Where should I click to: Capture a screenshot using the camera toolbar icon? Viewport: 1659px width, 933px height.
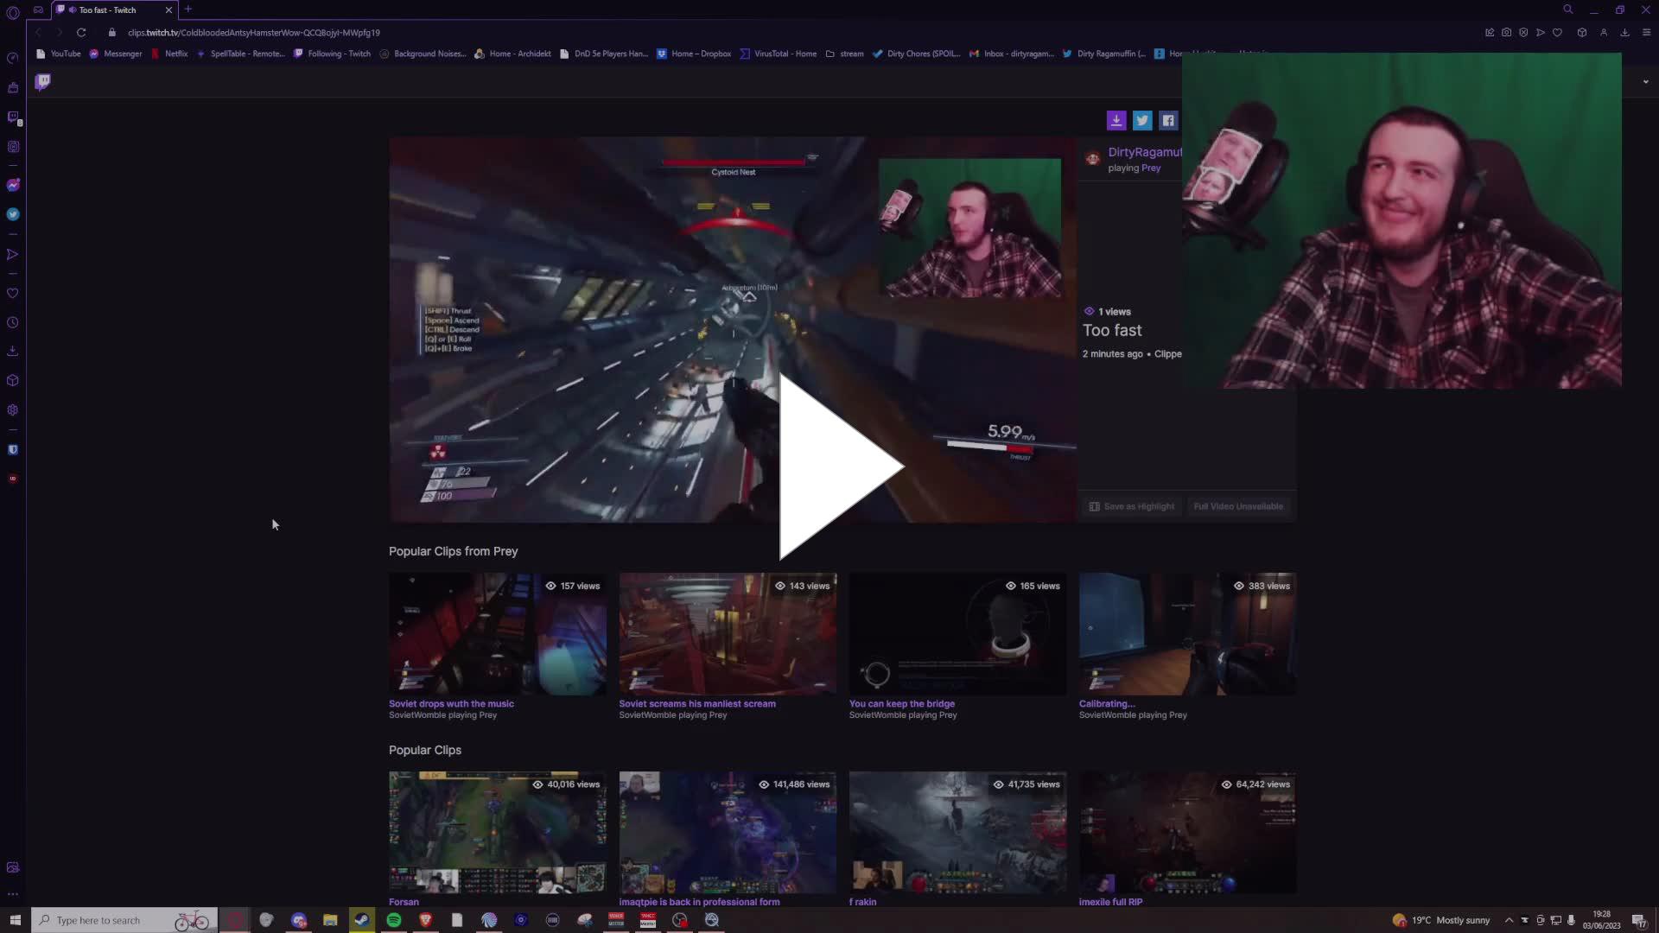point(1507,32)
